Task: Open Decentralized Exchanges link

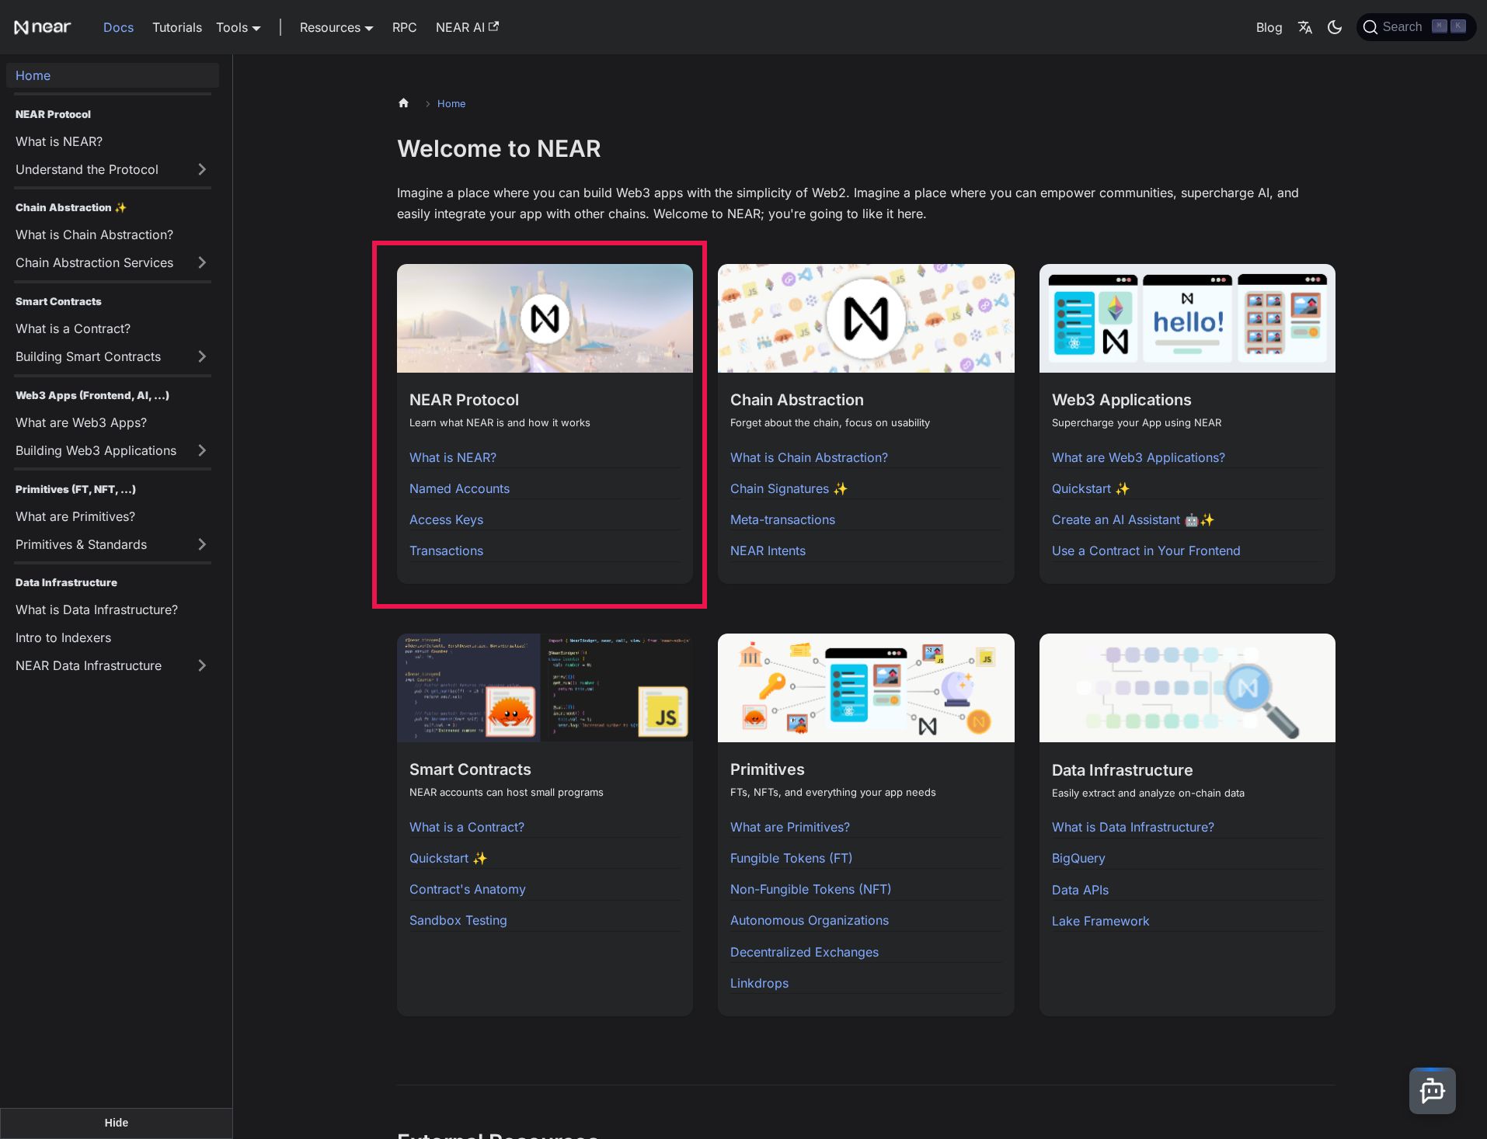Action: coord(804,952)
